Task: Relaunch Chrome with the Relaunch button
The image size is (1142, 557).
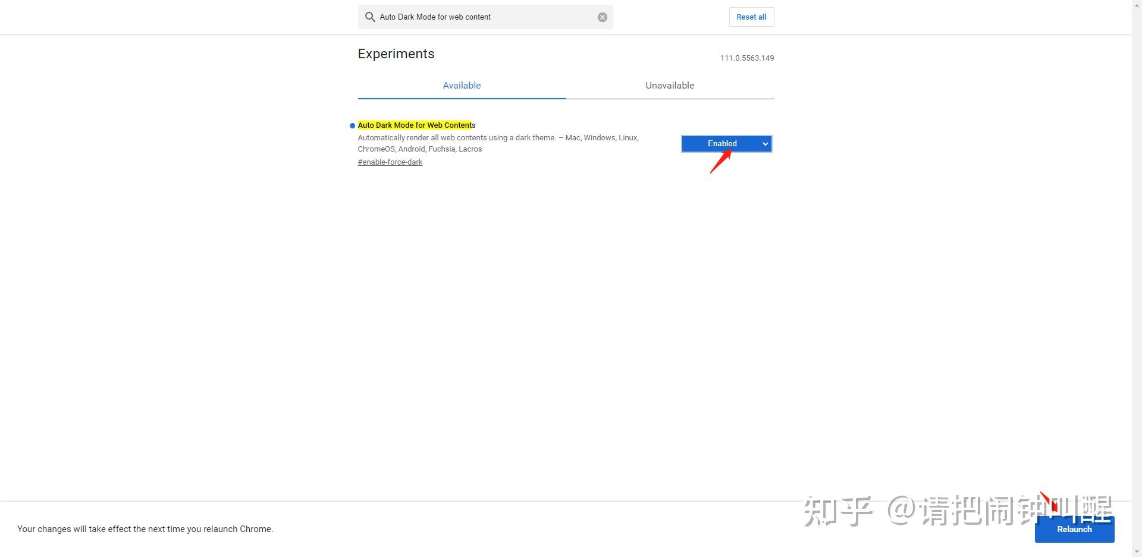Action: click(1074, 529)
